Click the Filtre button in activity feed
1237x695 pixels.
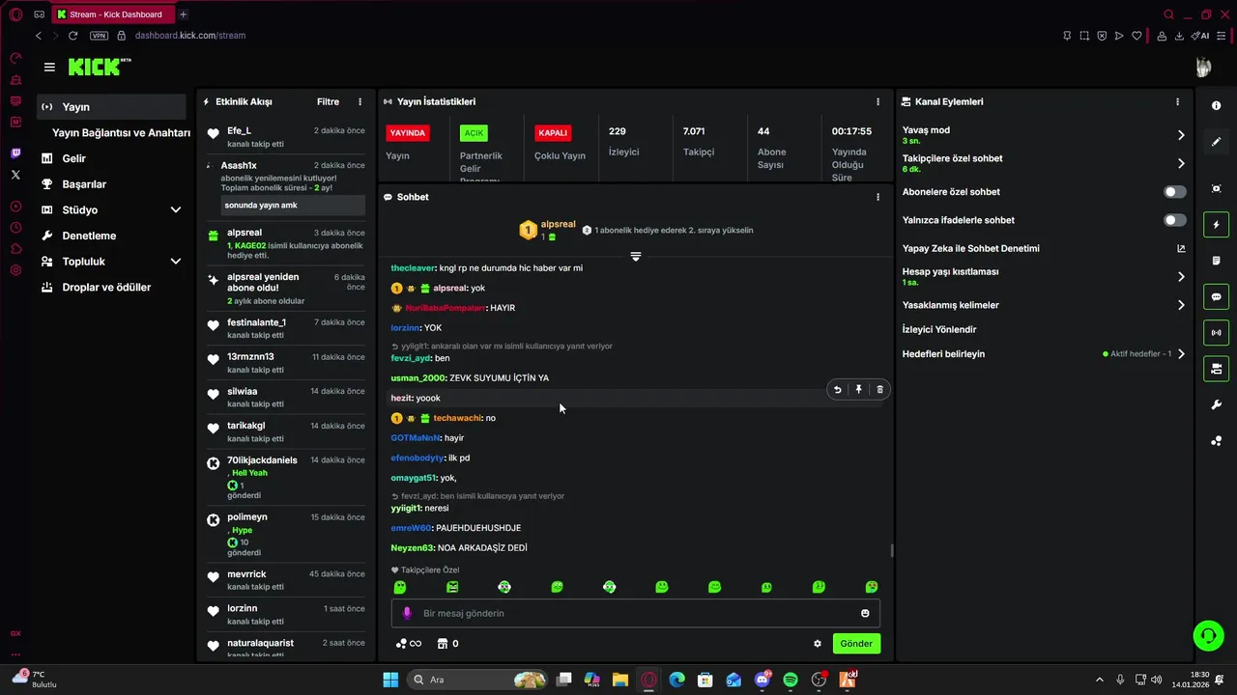(x=328, y=101)
